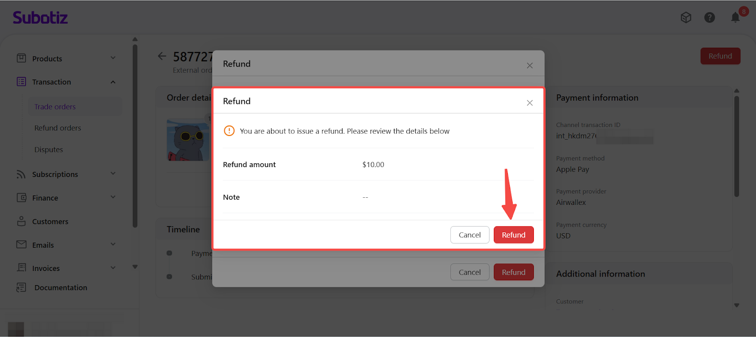Viewport: 756px width, 337px height.
Task: Click the Subotiz logo
Action: coord(40,18)
